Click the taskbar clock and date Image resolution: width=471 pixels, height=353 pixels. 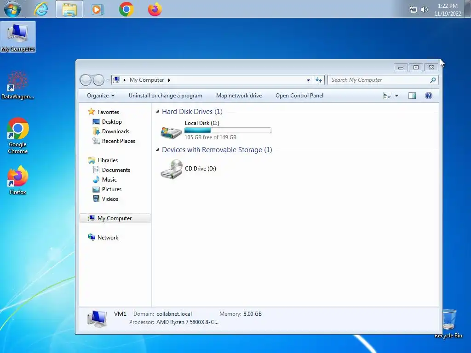(448, 10)
